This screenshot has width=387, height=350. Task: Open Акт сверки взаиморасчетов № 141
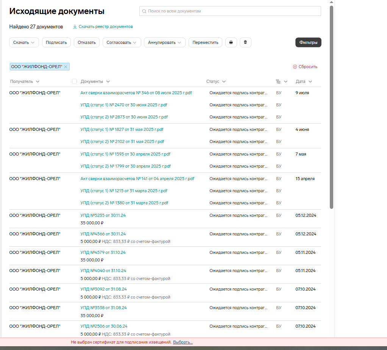[x=137, y=179]
